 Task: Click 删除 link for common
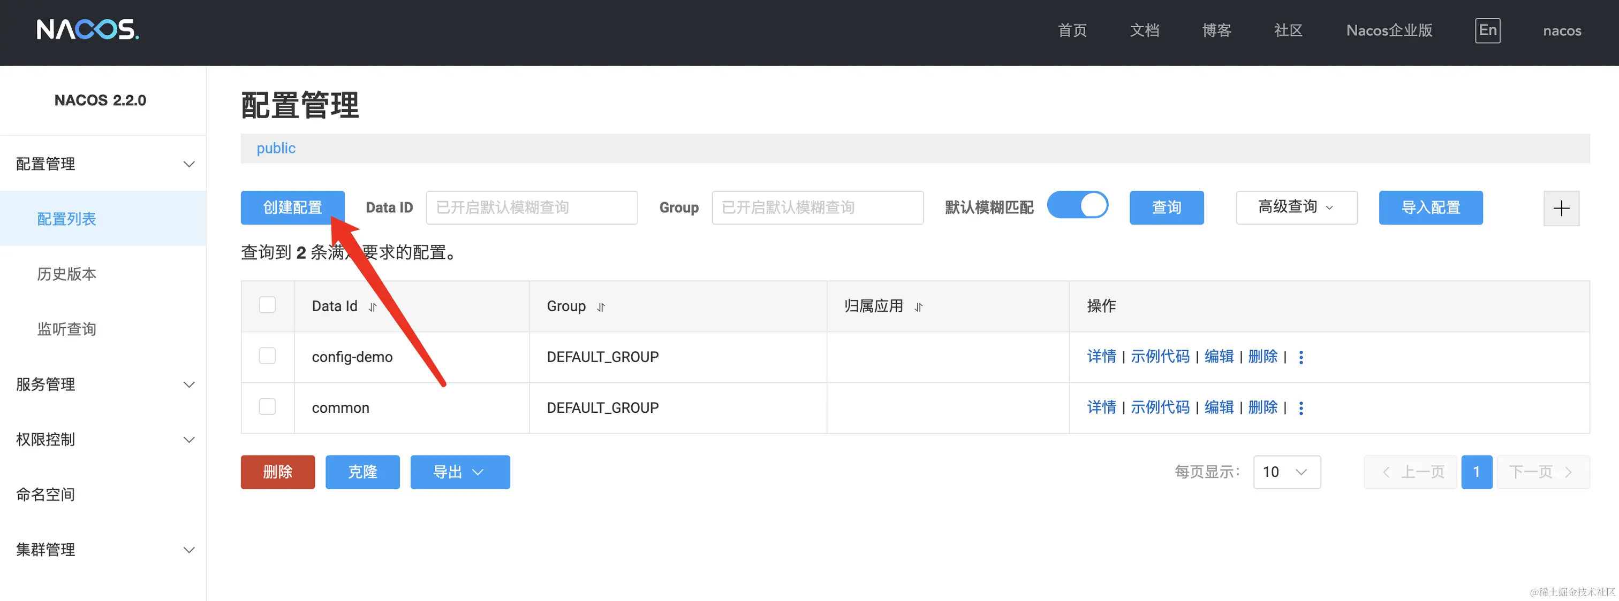(x=1262, y=407)
